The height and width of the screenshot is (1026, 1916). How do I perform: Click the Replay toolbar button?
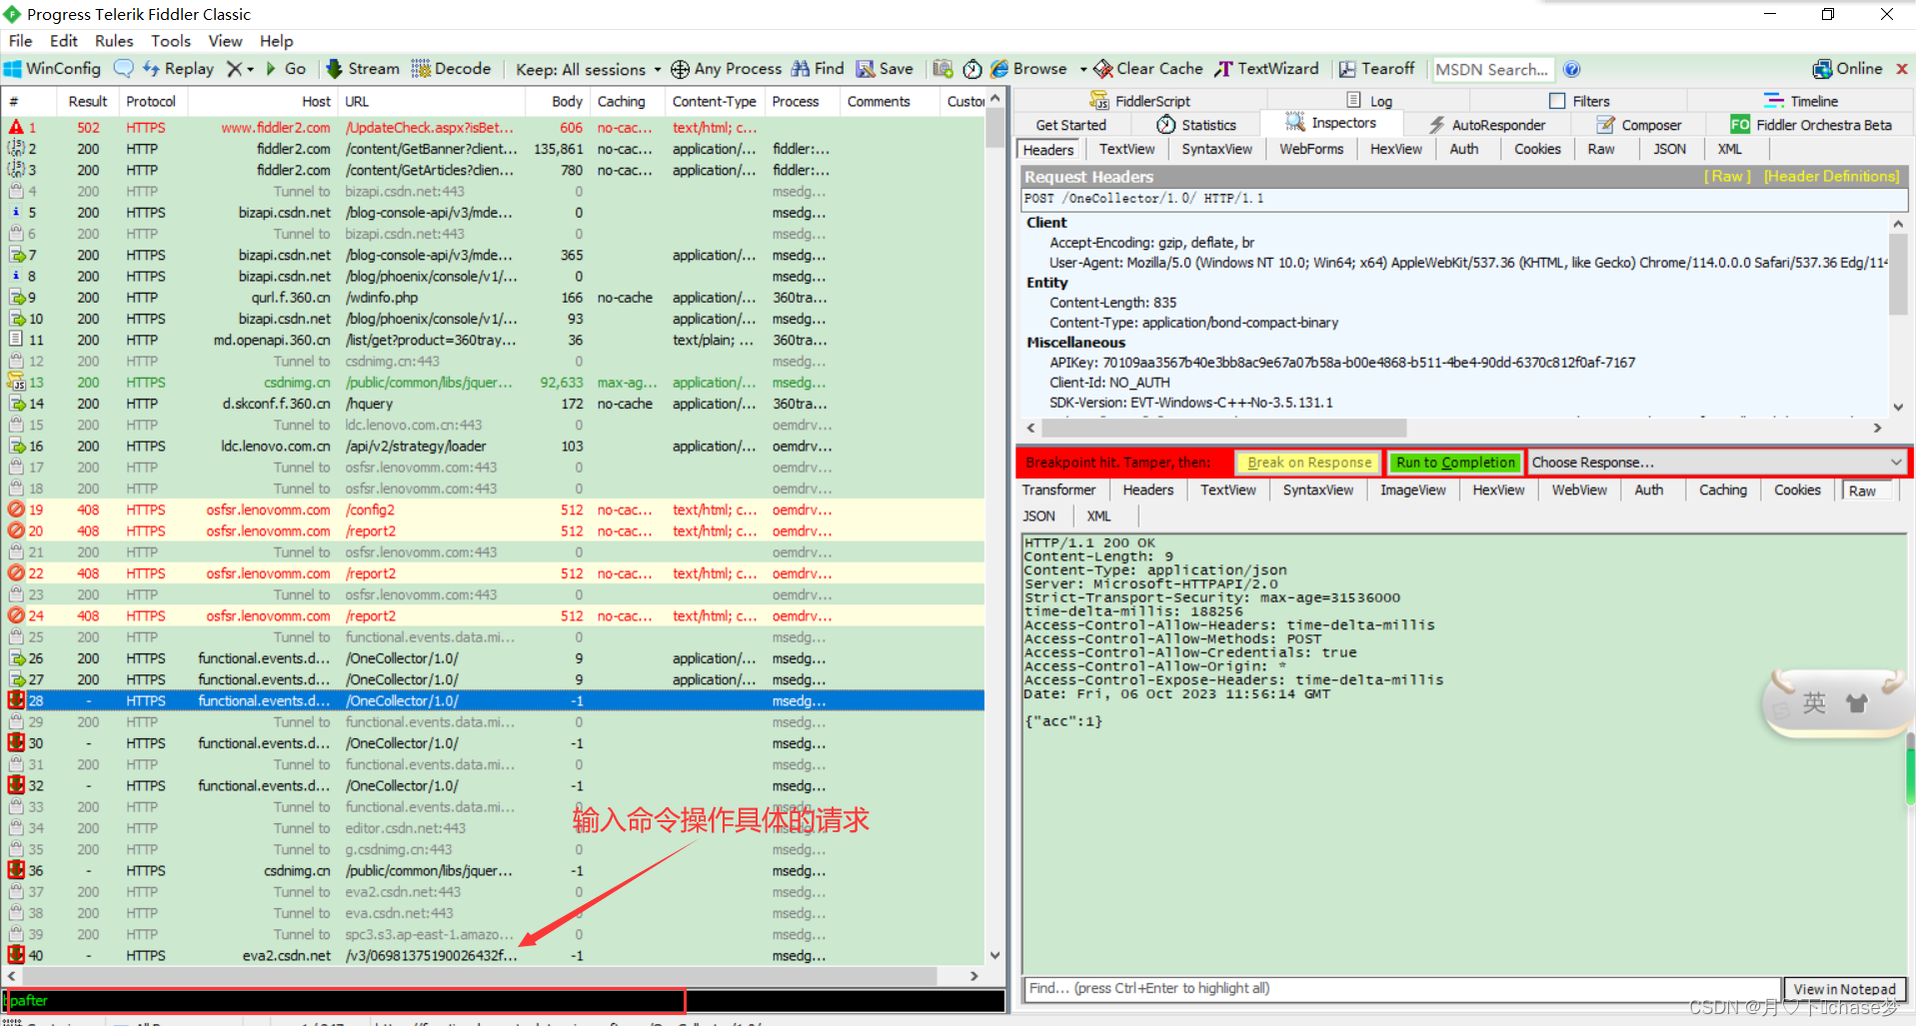(178, 69)
